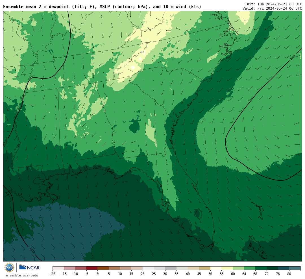
Task: Click the NCAR logo
Action: pos(30,267)
